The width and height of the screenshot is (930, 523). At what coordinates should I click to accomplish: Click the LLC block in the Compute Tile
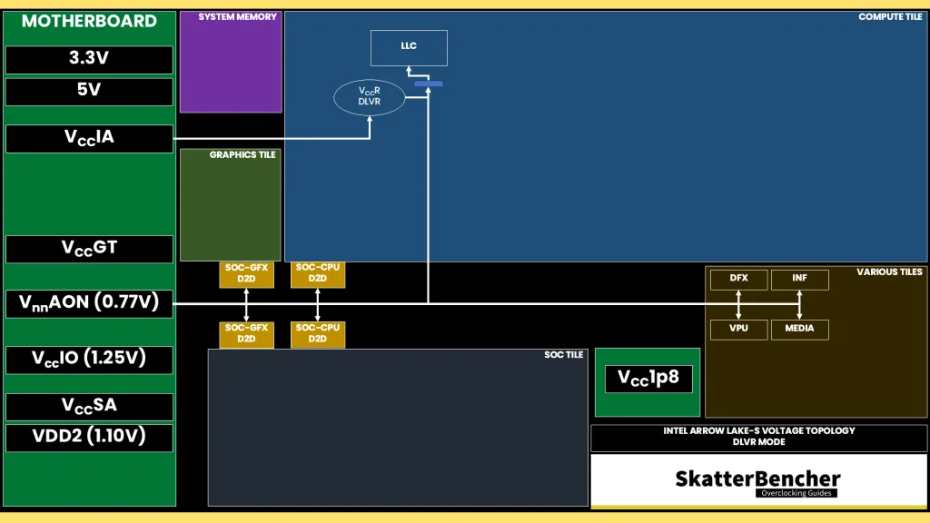click(x=408, y=47)
